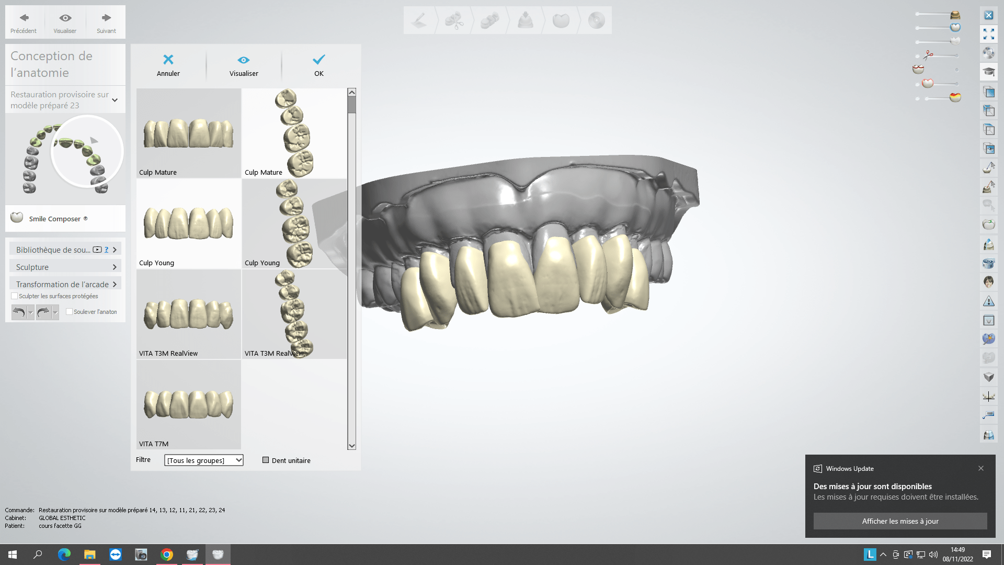The image size is (1004, 565).
Task: Open the patient face photo icon
Action: (988, 282)
